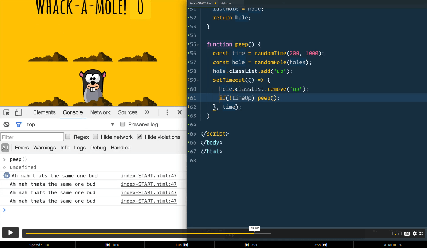The width and height of the screenshot is (427, 248).
Task: Click the console prompt input line
Action: [93, 209]
